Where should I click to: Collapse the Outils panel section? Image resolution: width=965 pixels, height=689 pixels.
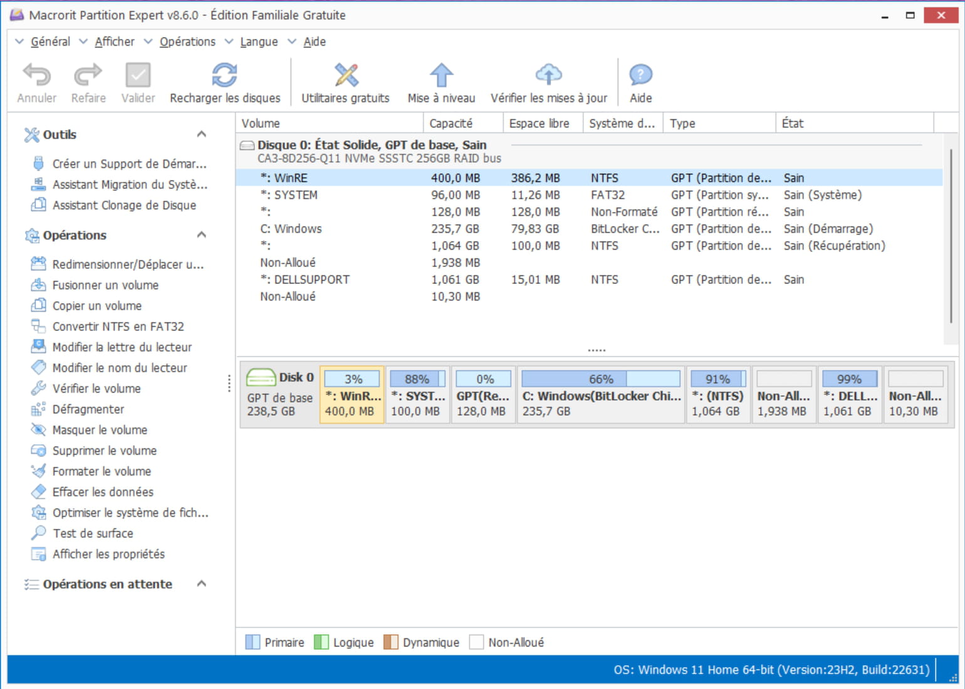(x=202, y=134)
